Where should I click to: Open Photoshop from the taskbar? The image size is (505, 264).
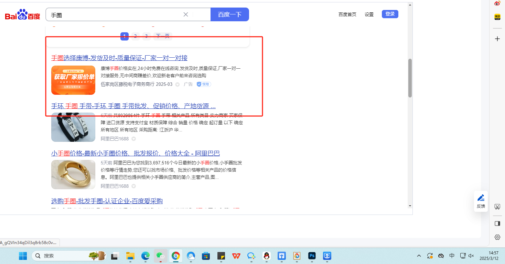(312, 256)
